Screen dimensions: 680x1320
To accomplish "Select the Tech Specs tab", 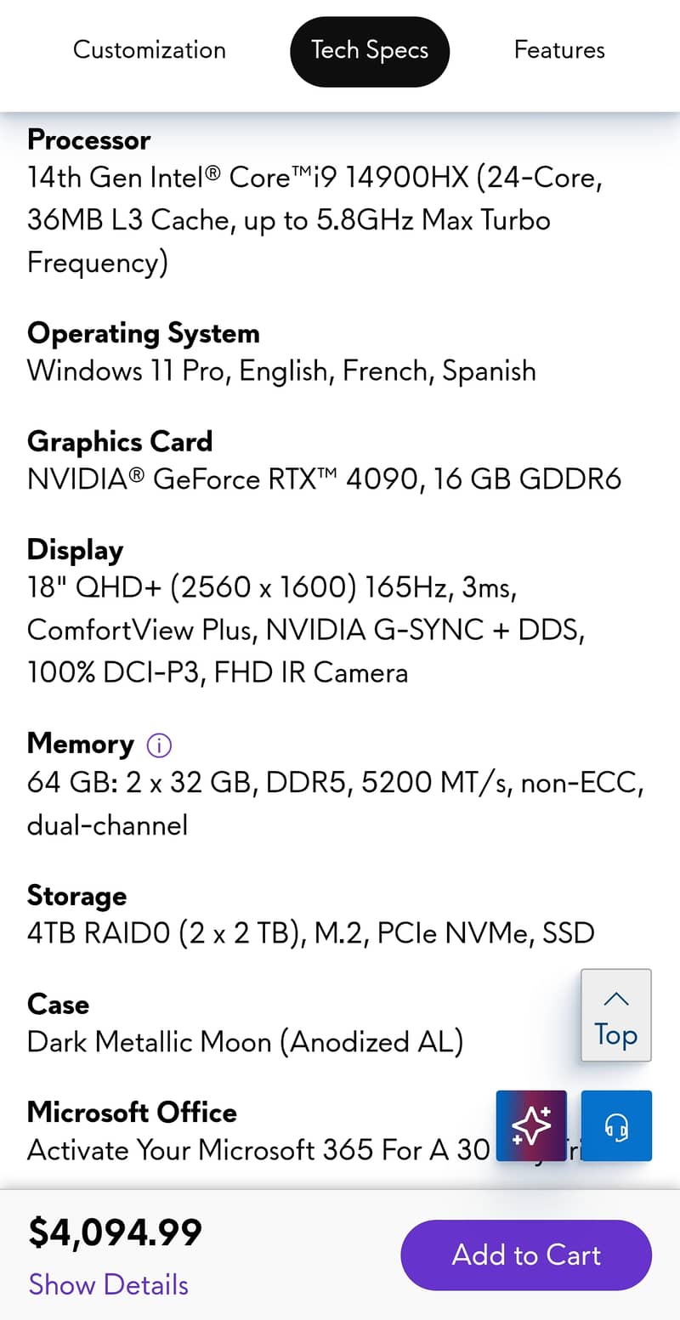I will (369, 50).
